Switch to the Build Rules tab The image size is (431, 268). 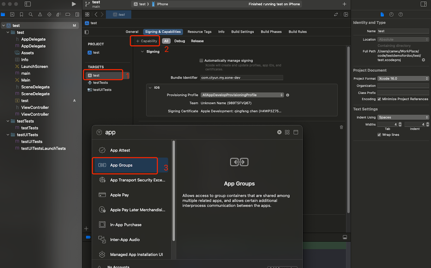[x=298, y=32]
